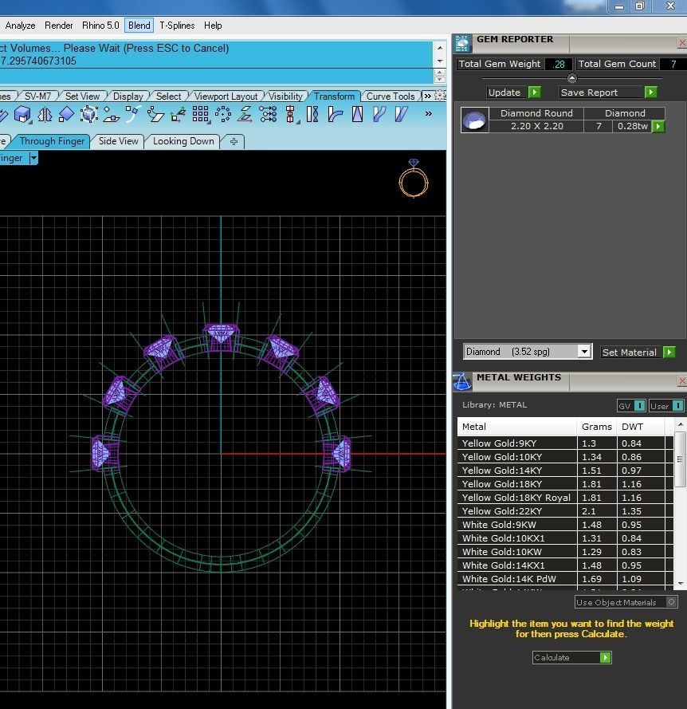Click the Calculate button
687x709 pixels.
[x=571, y=657]
